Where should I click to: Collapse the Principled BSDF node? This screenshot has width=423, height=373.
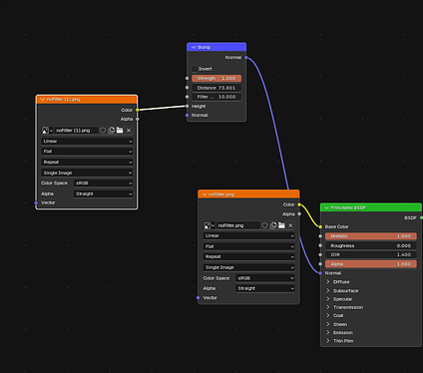326,207
